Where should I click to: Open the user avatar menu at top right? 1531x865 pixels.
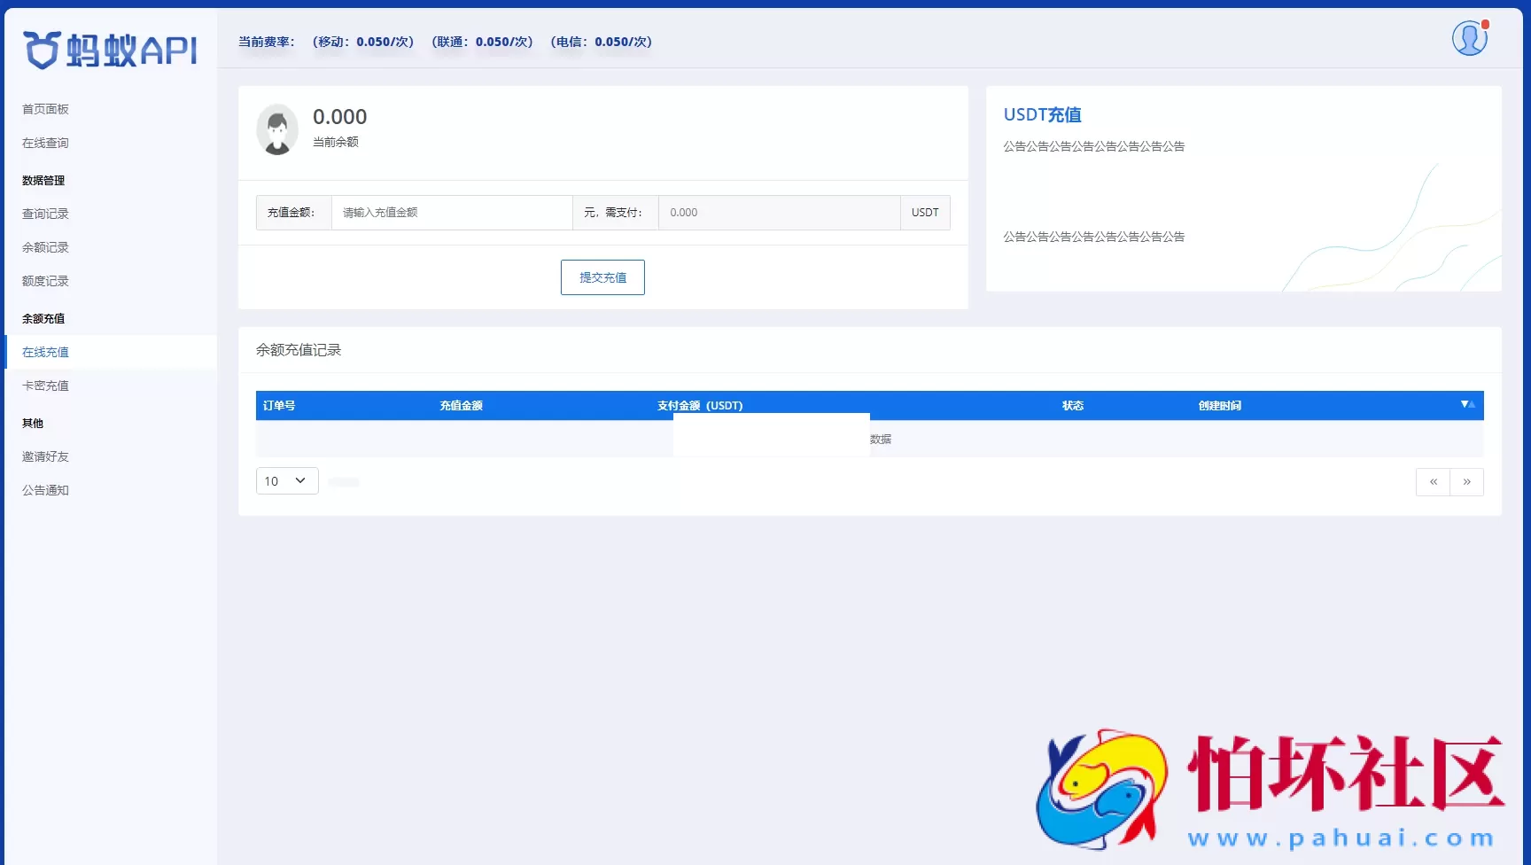coord(1469,38)
